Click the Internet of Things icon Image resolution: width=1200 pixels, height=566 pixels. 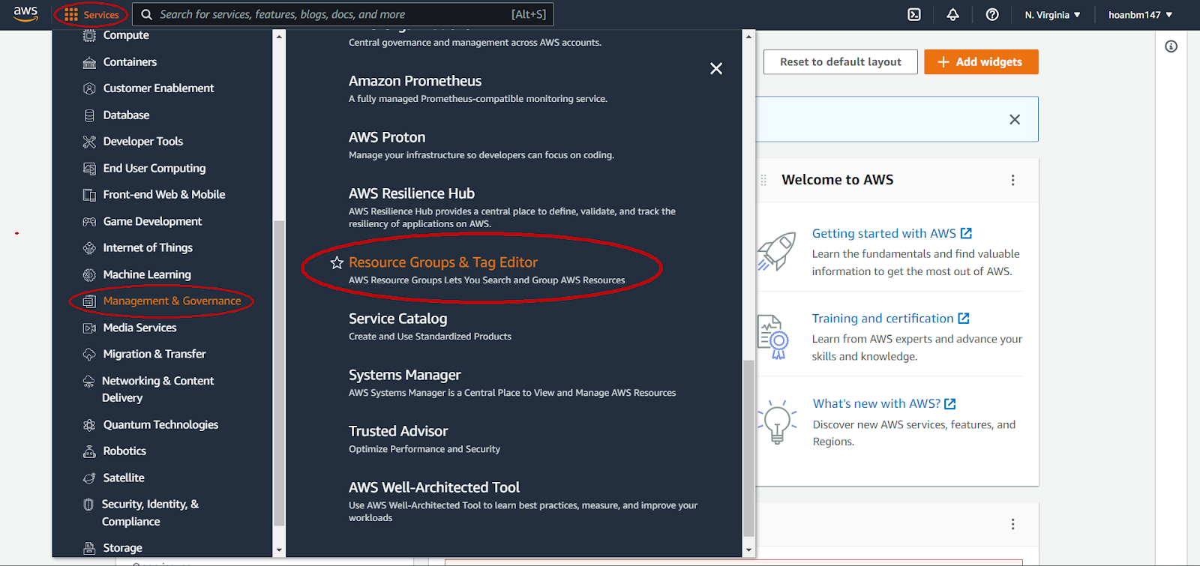point(89,248)
